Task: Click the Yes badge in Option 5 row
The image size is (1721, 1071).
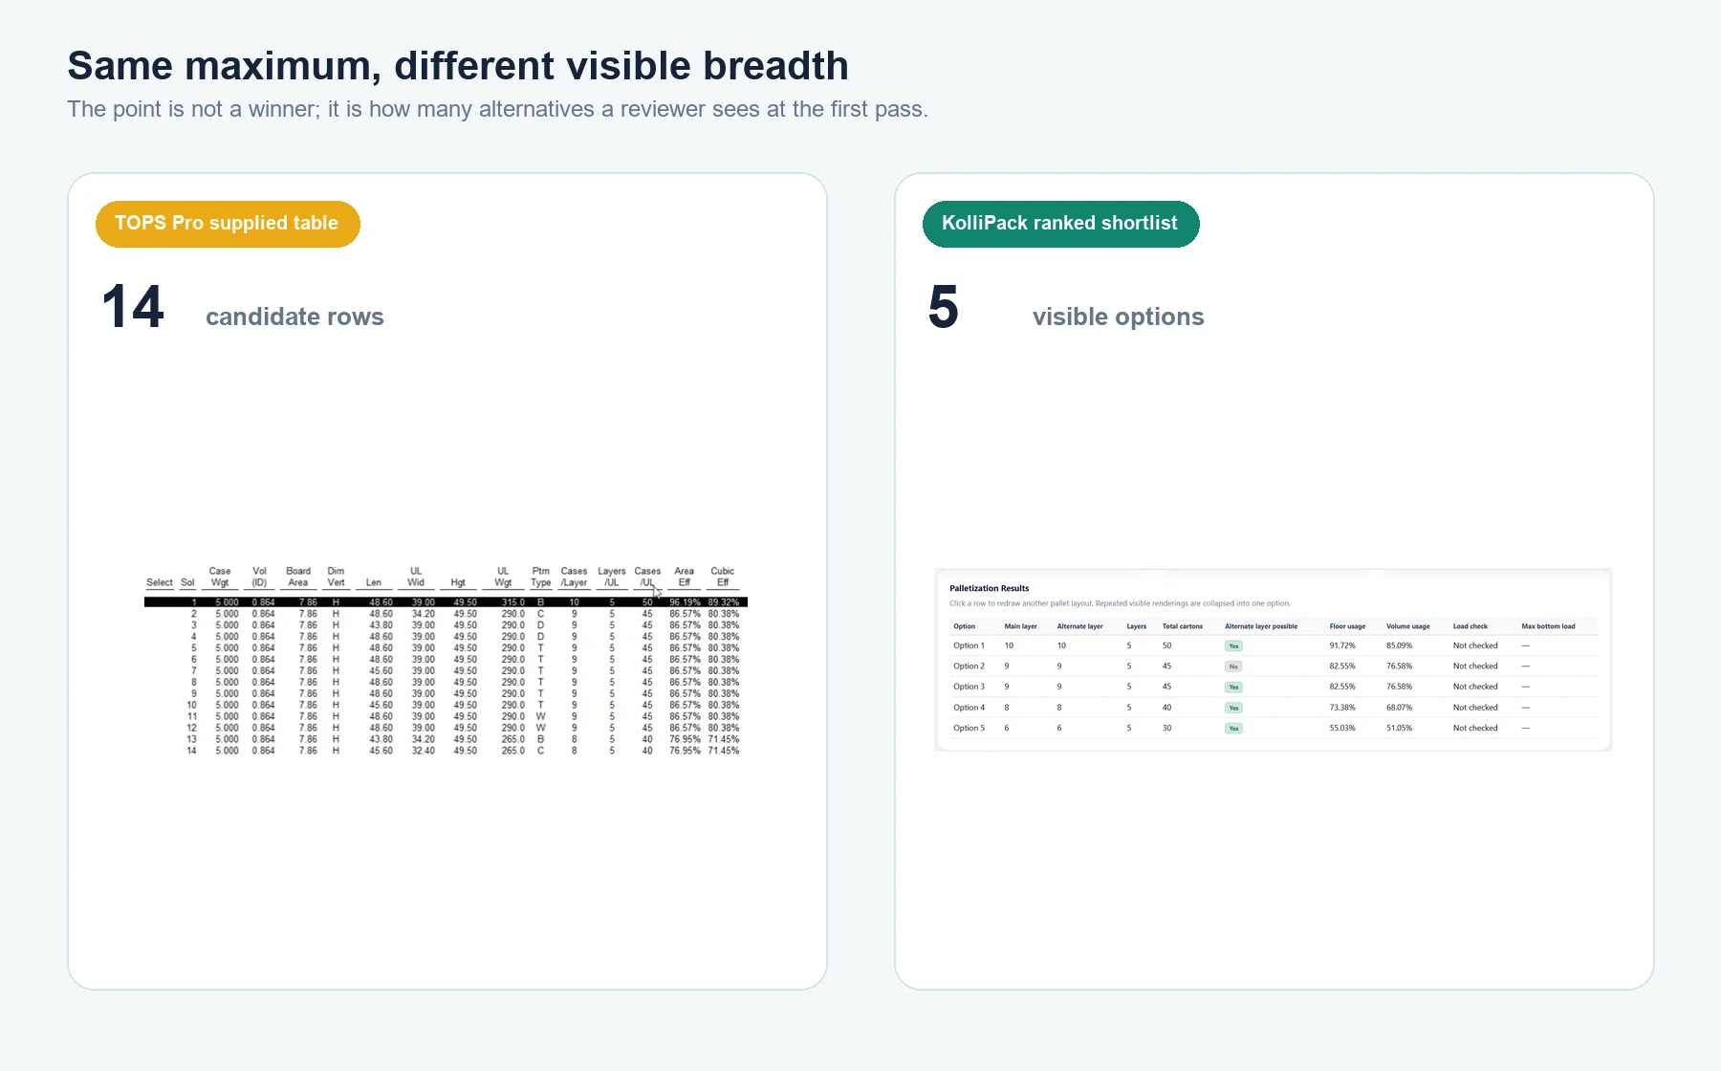Action: [x=1233, y=729]
